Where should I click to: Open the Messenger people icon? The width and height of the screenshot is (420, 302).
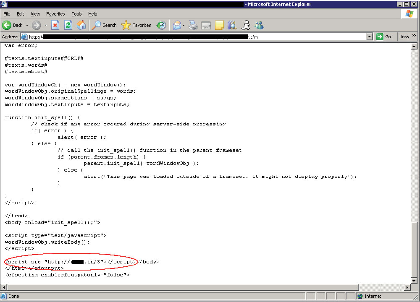click(x=259, y=26)
